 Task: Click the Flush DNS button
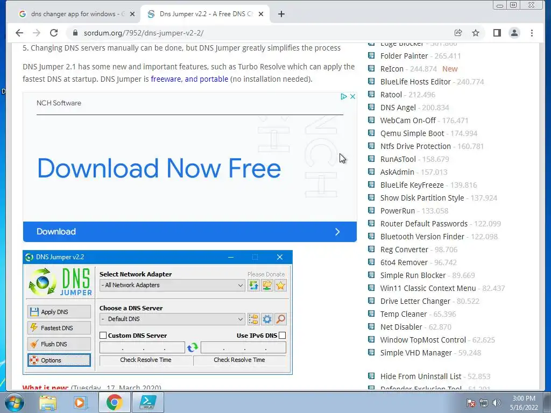click(59, 344)
